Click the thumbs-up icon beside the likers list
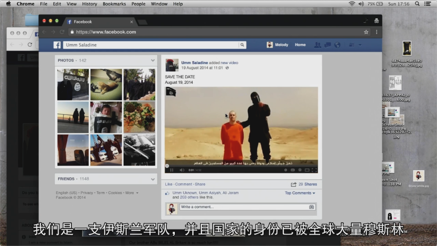Image resolution: width=437 pixels, height=246 pixels. (x=167, y=193)
